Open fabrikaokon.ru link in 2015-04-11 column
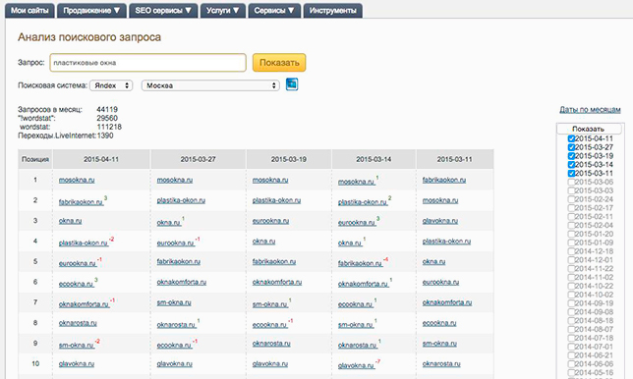Image resolution: width=633 pixels, height=379 pixels. point(81,202)
